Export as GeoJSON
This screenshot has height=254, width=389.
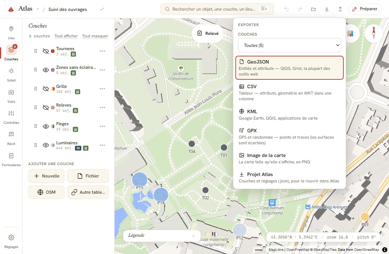pyautogui.click(x=289, y=68)
